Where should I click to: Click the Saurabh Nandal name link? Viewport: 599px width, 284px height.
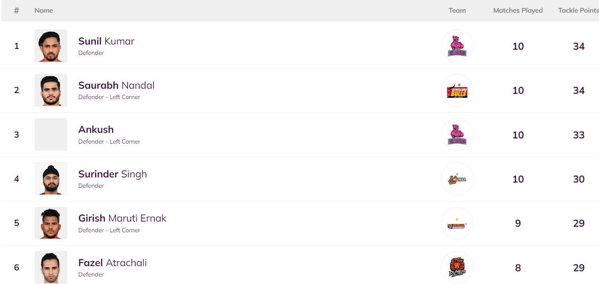point(116,86)
